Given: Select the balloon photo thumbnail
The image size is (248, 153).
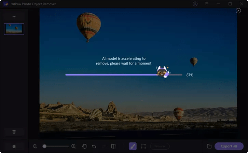Looking at the screenshot, I should (14, 29).
